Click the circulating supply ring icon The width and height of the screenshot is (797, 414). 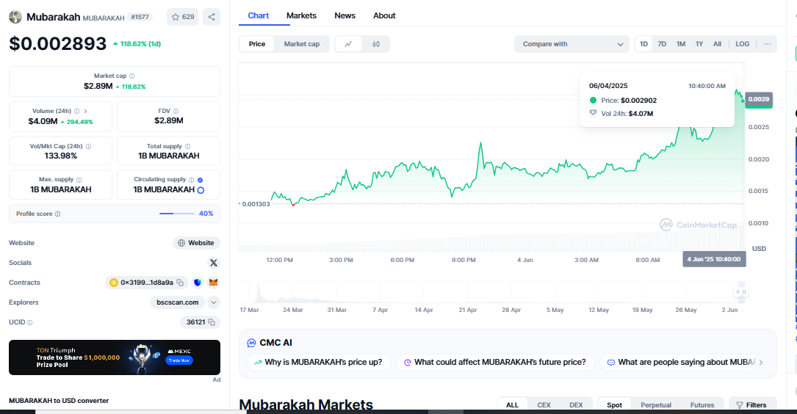(x=201, y=190)
